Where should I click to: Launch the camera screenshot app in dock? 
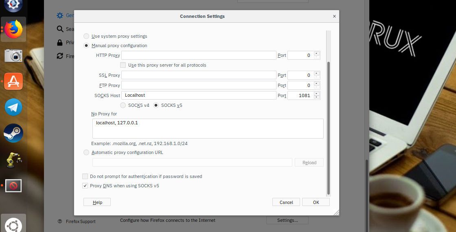(13, 55)
